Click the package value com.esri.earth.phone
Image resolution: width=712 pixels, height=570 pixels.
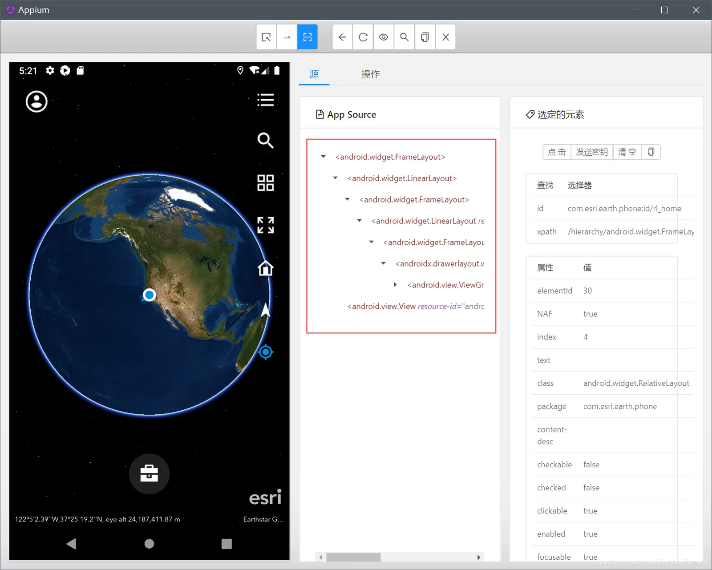[x=620, y=406]
